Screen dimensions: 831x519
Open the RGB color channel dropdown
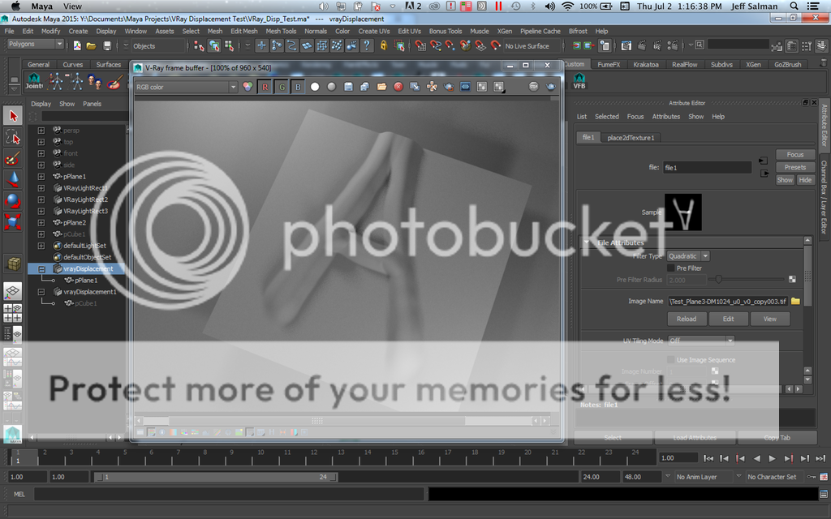click(186, 87)
